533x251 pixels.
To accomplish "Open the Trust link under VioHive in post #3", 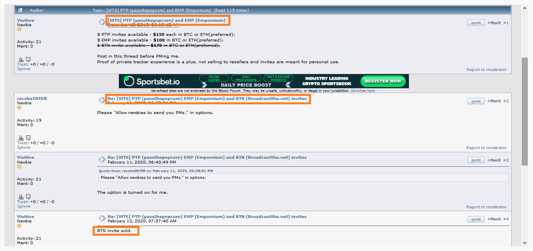I will pyautogui.click(x=23, y=202).
